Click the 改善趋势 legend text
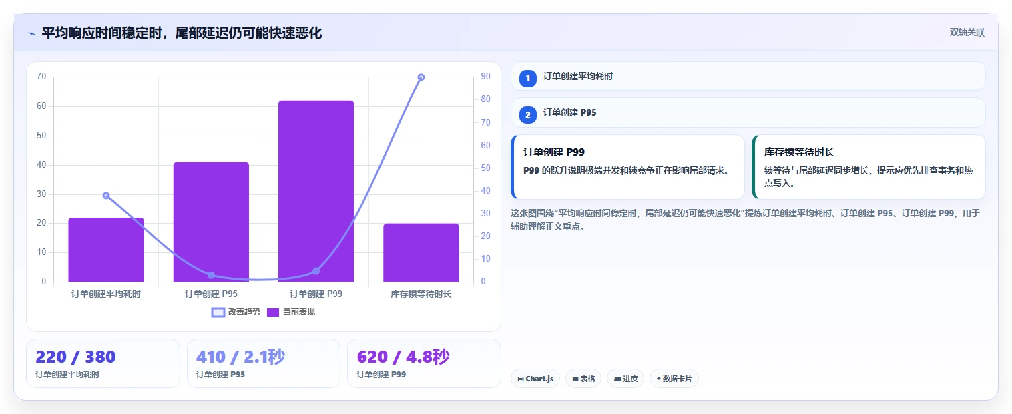Image resolution: width=1012 pixels, height=414 pixels. 244,312
